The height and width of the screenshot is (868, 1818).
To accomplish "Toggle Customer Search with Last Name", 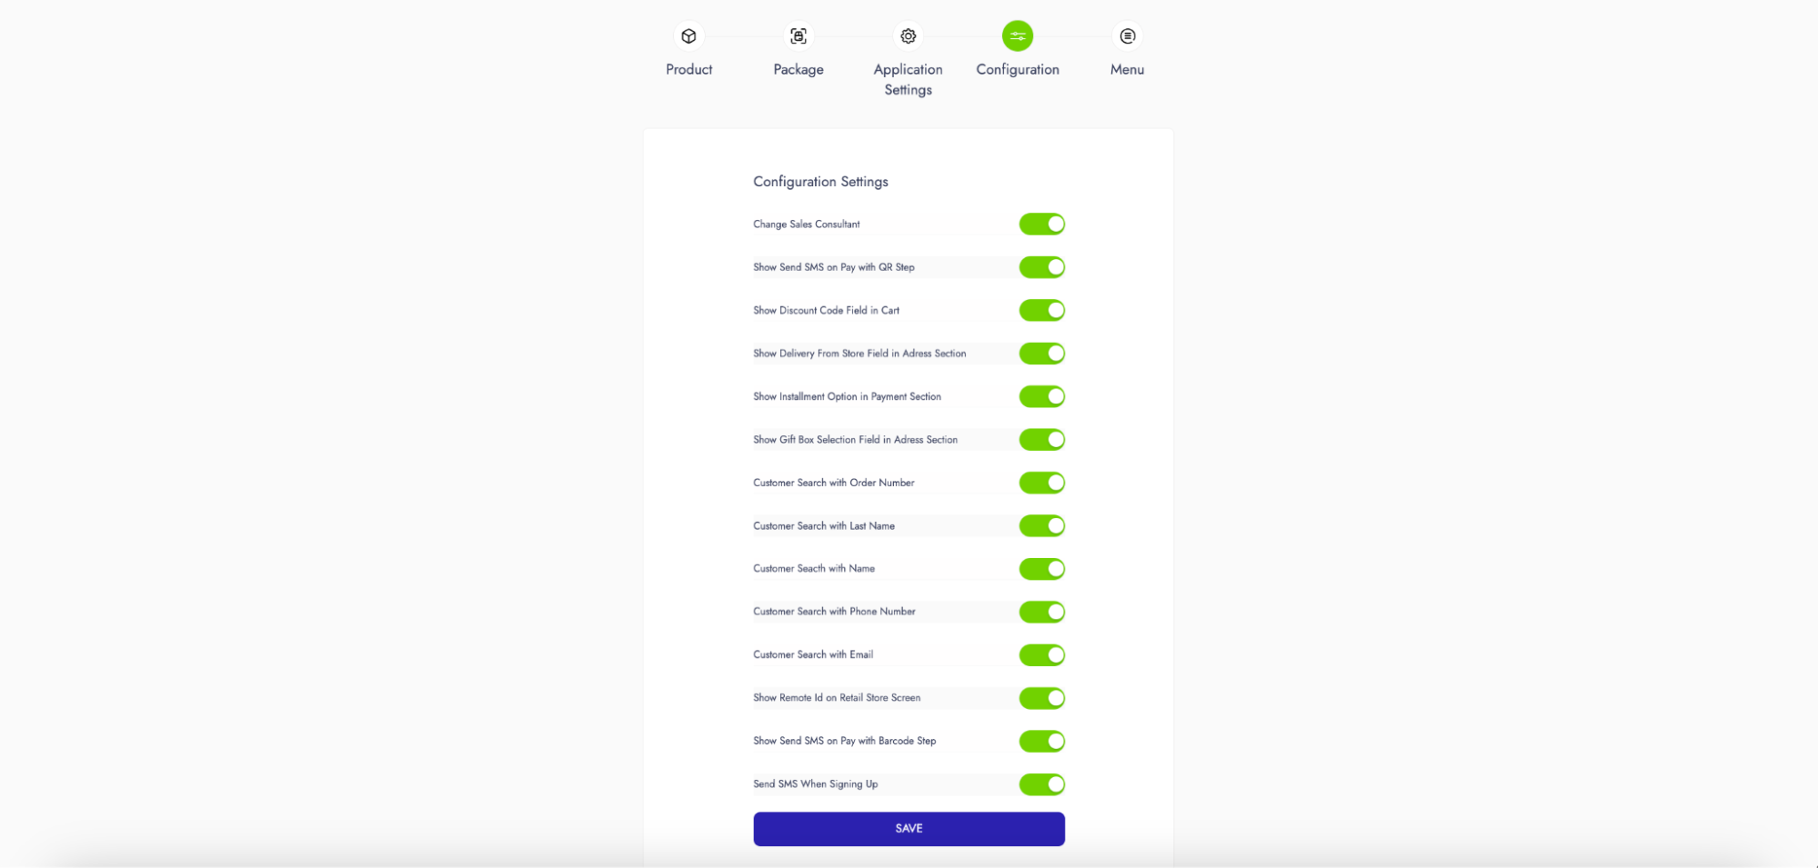I will 1041,525.
